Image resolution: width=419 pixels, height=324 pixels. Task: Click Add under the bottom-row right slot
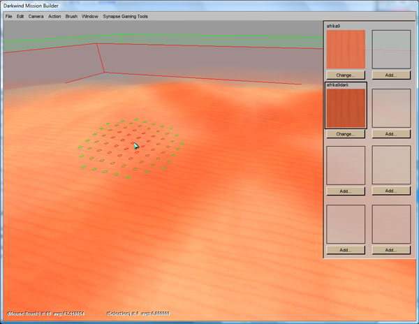391,249
